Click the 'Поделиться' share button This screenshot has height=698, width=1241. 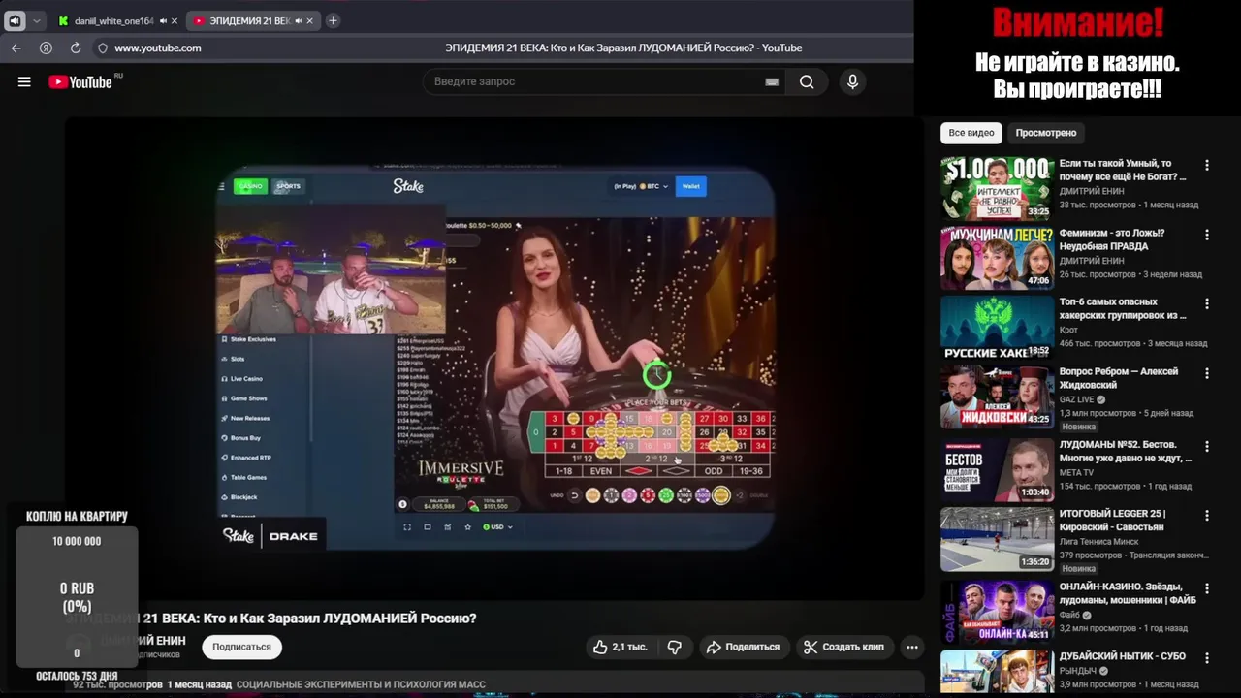point(743,647)
